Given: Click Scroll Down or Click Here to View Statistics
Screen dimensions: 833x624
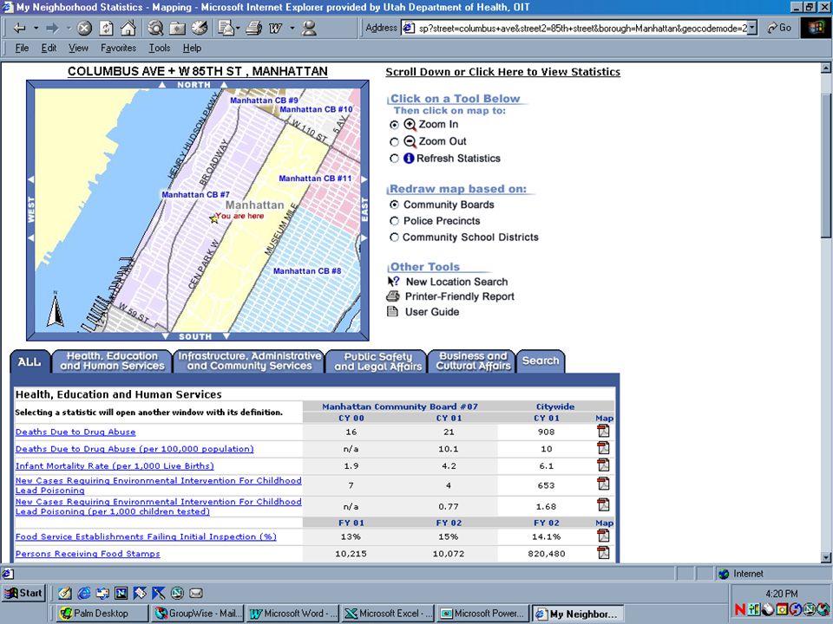Looking at the screenshot, I should tap(502, 72).
